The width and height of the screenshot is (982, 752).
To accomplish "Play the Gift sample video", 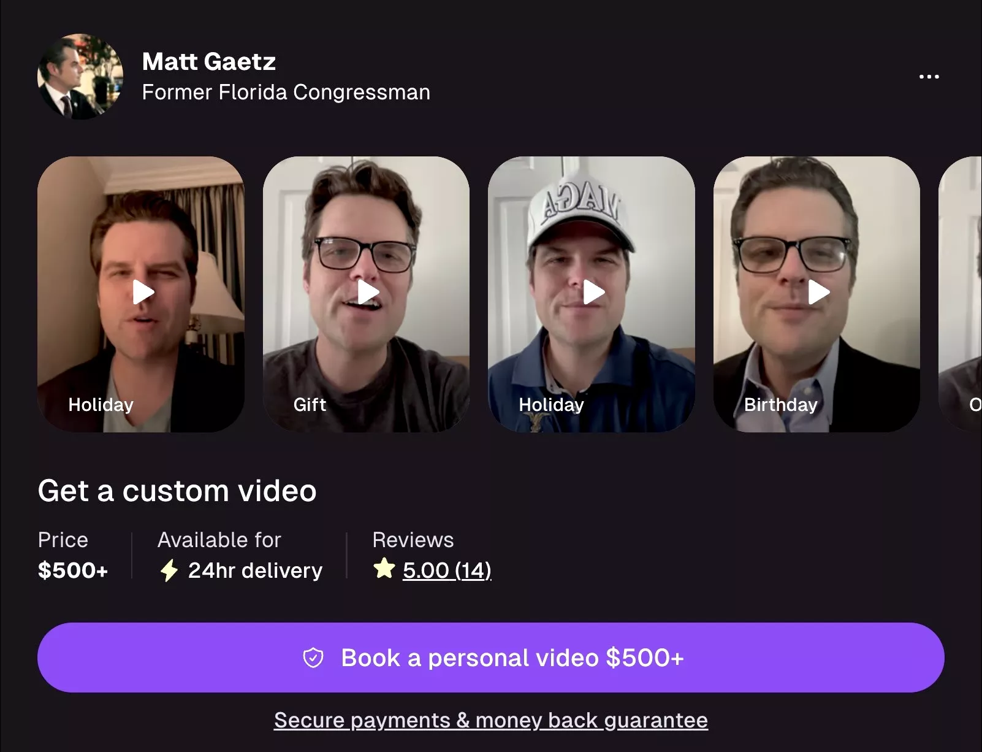I will 367,293.
